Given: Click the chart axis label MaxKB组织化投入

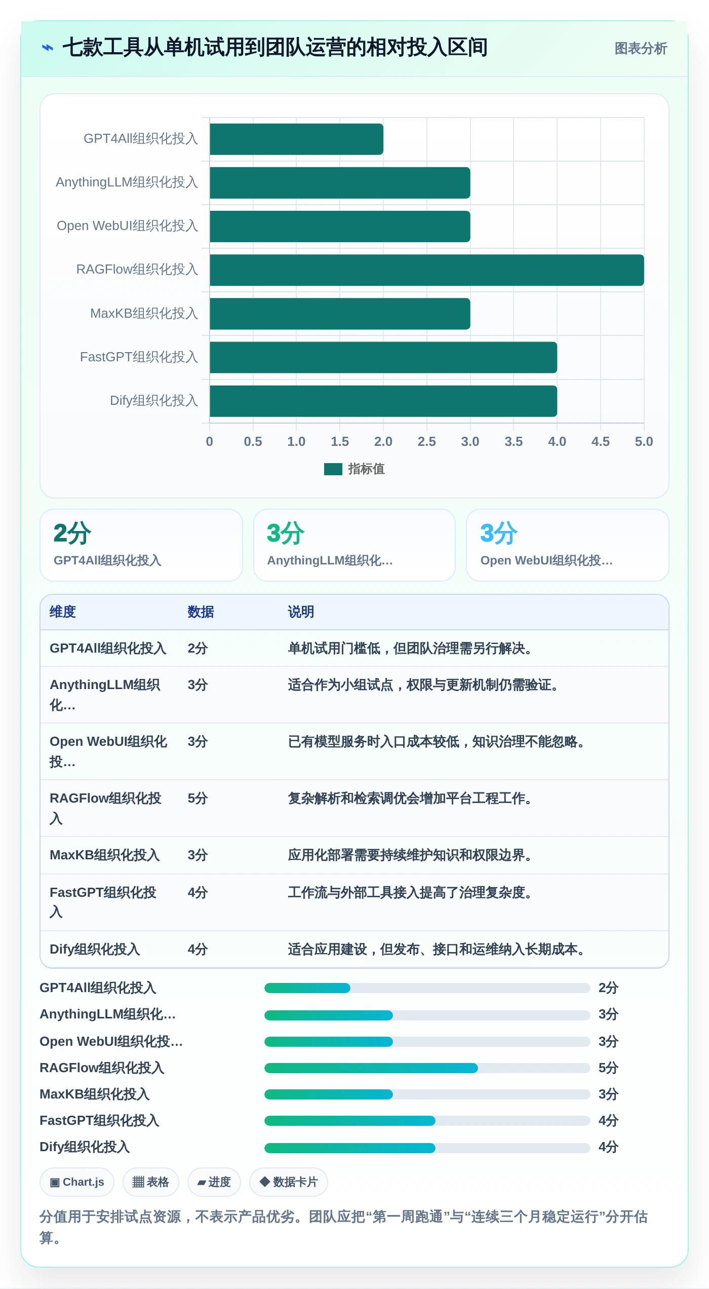Looking at the screenshot, I should (x=144, y=314).
